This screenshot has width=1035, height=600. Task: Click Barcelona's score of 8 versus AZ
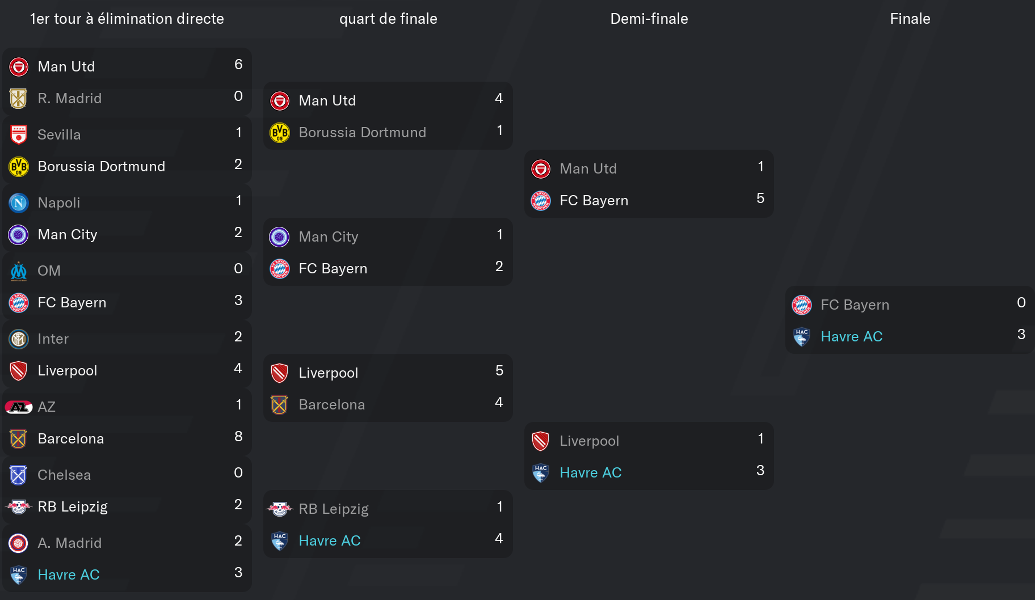(x=238, y=437)
